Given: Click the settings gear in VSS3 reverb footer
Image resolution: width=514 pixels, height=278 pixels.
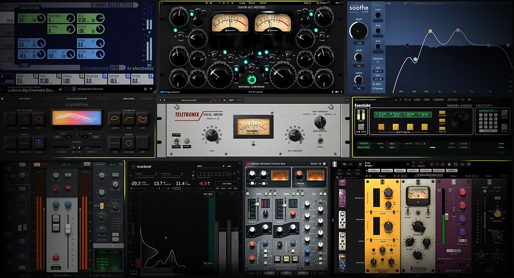Looking at the screenshot, I should 146,89.
